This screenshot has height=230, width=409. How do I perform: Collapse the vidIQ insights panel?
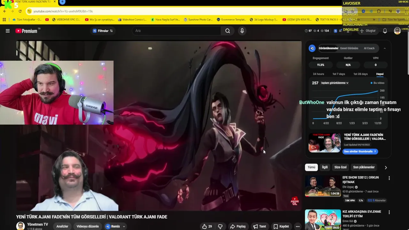(x=384, y=48)
